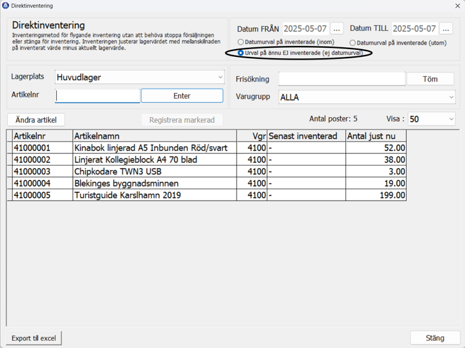The image size is (465, 348).
Task: Close the Direktinventering window
Action: [x=457, y=6]
